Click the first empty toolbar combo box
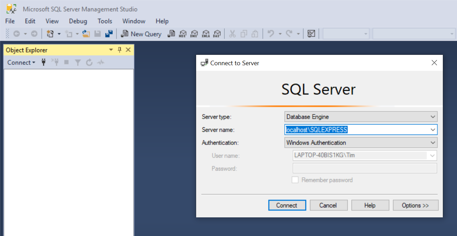The image size is (457, 236). click(346, 34)
